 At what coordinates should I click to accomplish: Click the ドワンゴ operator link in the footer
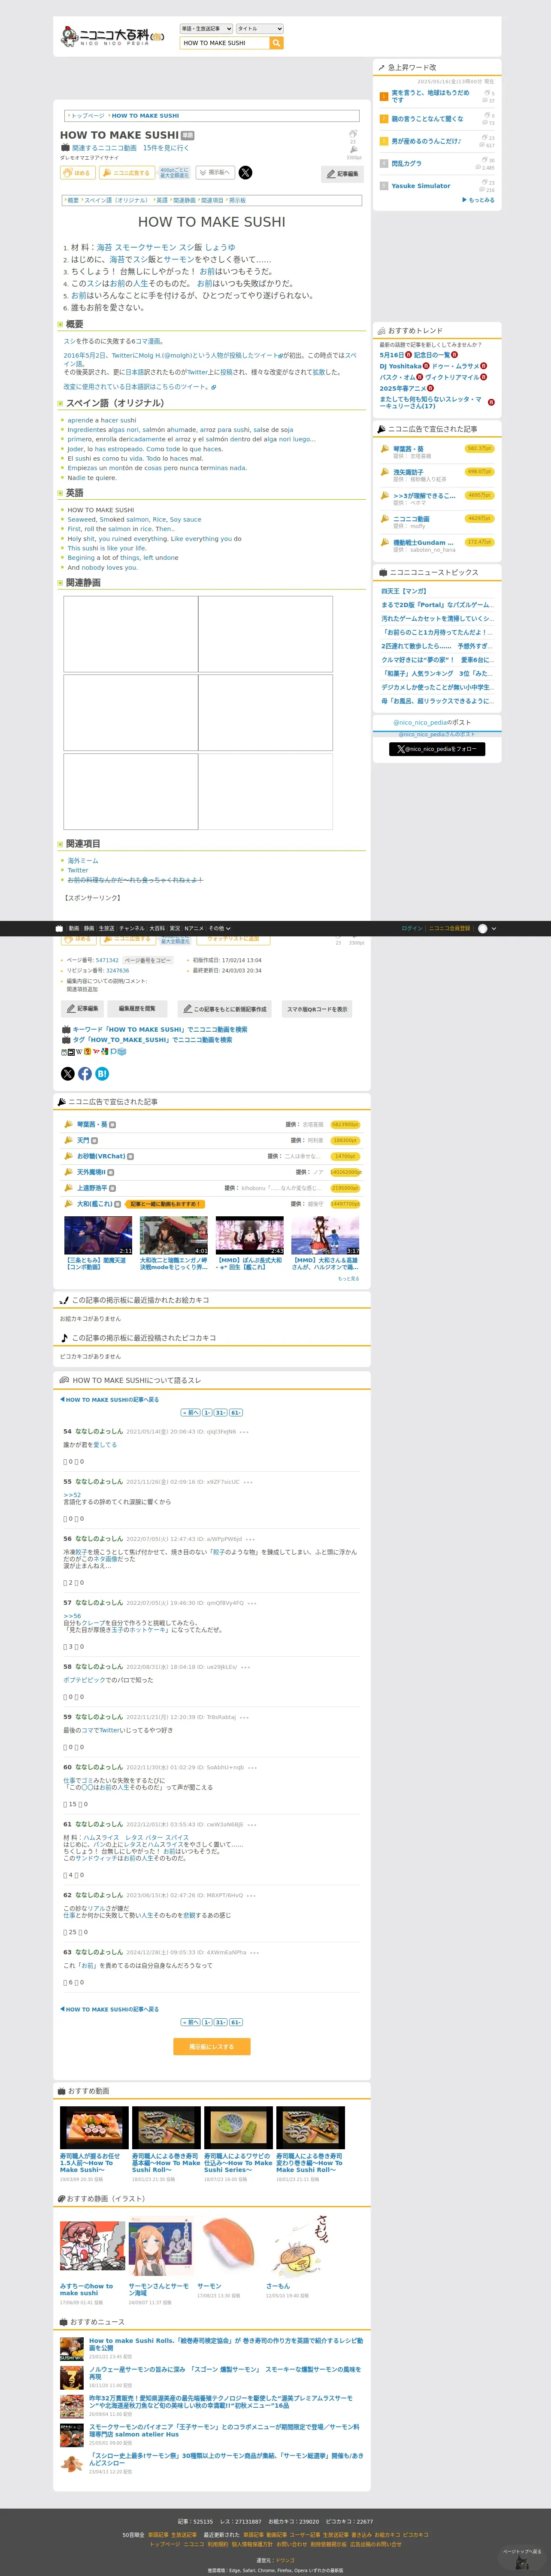[285, 2560]
